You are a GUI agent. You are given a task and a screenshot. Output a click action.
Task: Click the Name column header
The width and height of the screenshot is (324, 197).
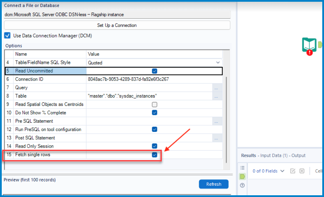tap(21, 54)
